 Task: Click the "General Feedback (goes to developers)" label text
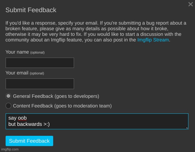[x=56, y=96]
